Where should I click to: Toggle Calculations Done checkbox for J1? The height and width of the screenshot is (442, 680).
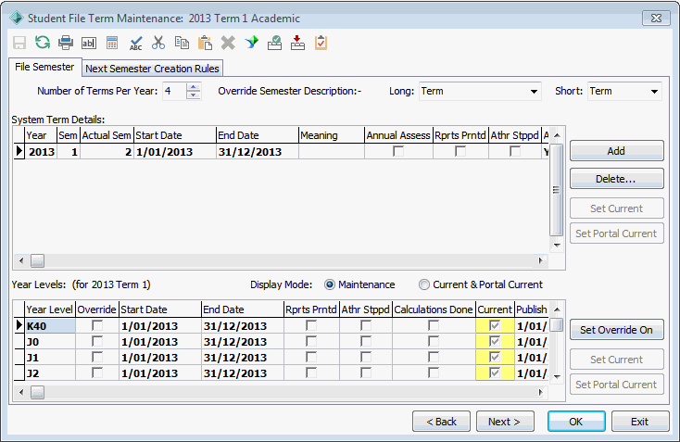[434, 357]
